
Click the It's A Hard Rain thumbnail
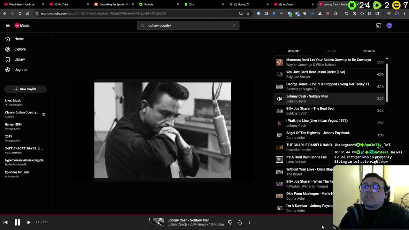[x=280, y=159]
